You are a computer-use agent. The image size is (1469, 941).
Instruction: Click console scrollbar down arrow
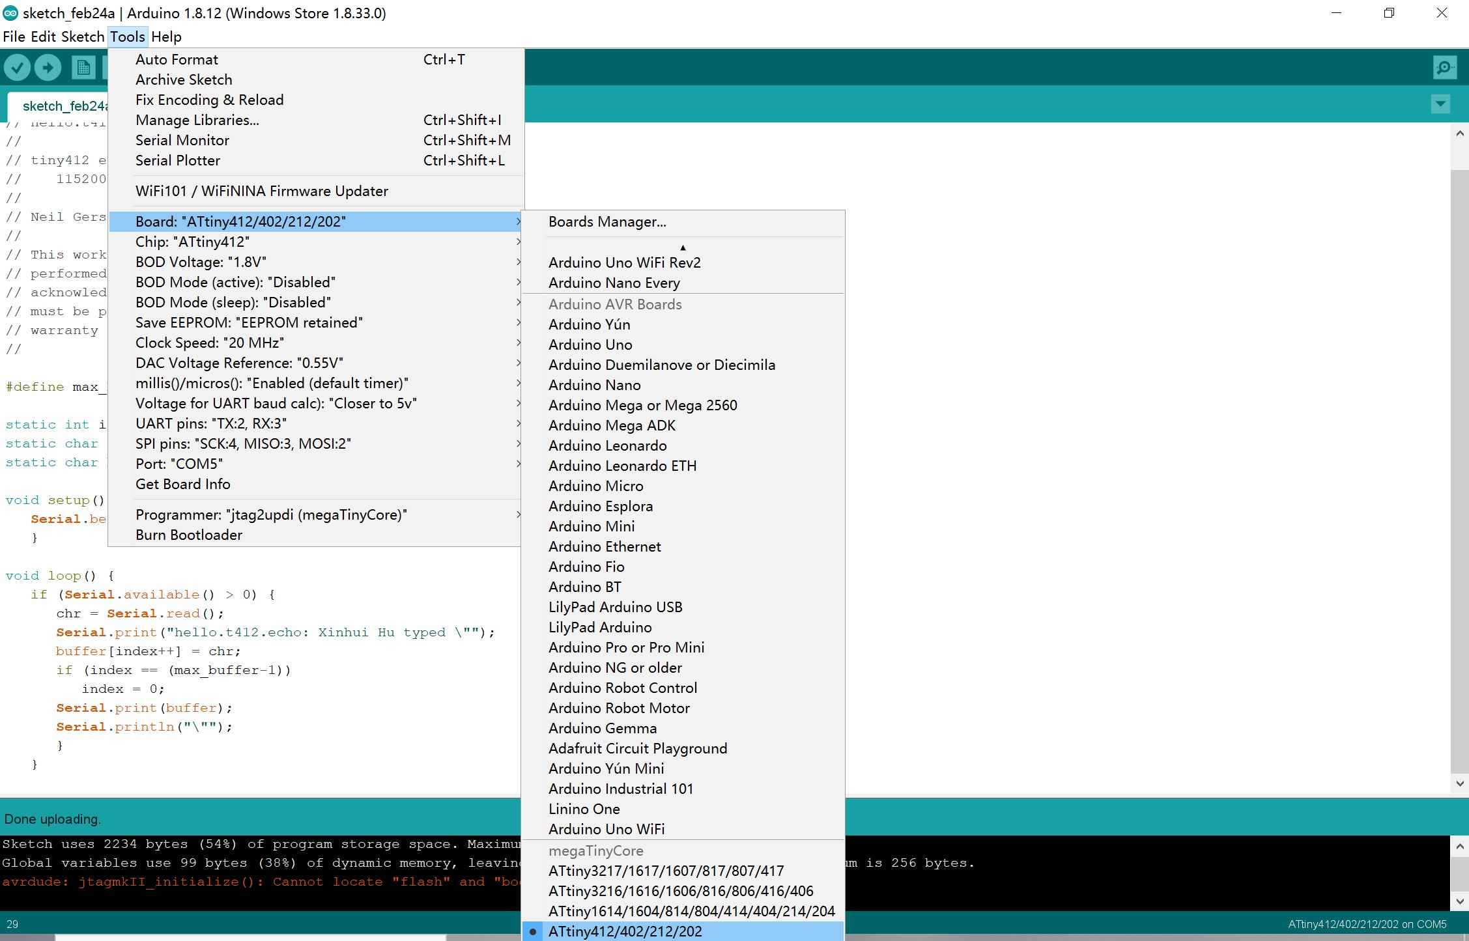1459,901
